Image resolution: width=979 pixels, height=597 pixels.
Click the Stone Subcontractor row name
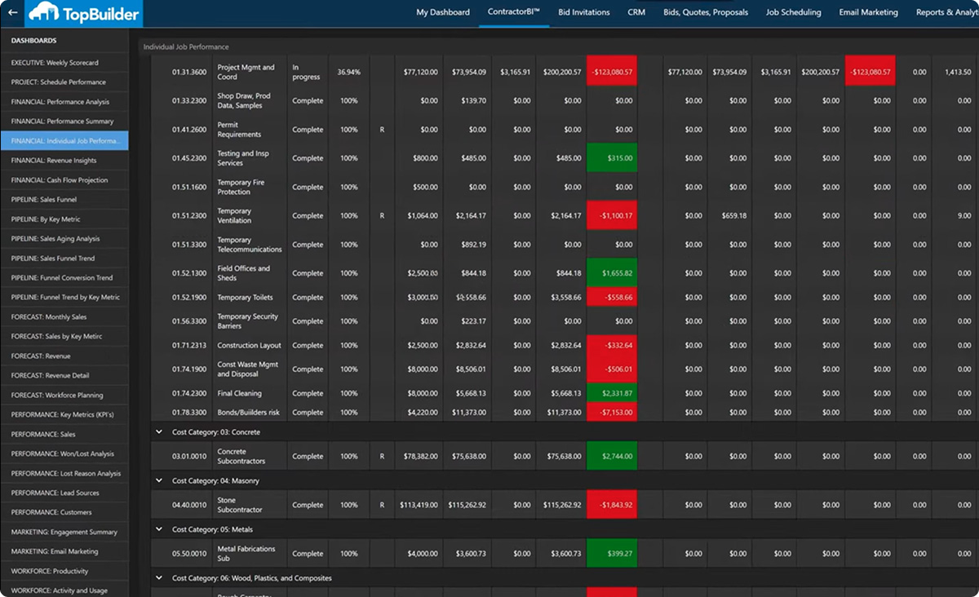(240, 505)
